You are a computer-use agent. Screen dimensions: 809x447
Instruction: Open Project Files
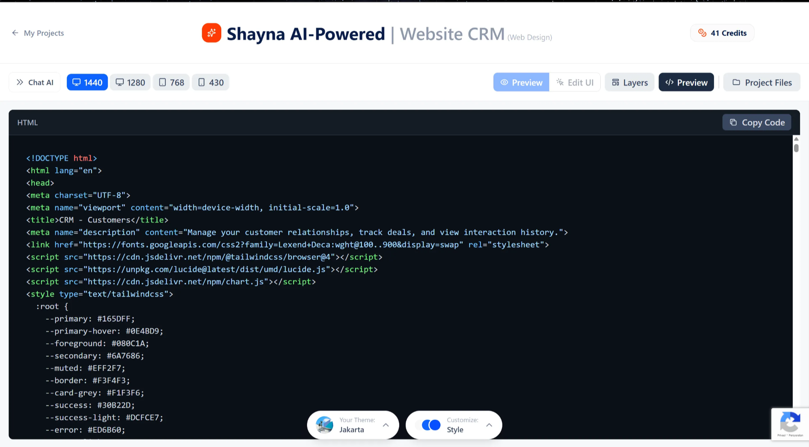click(x=762, y=82)
